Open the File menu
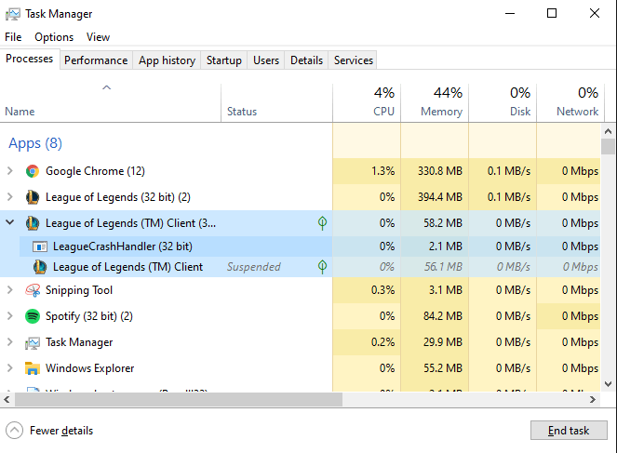617x453 pixels. tap(13, 37)
